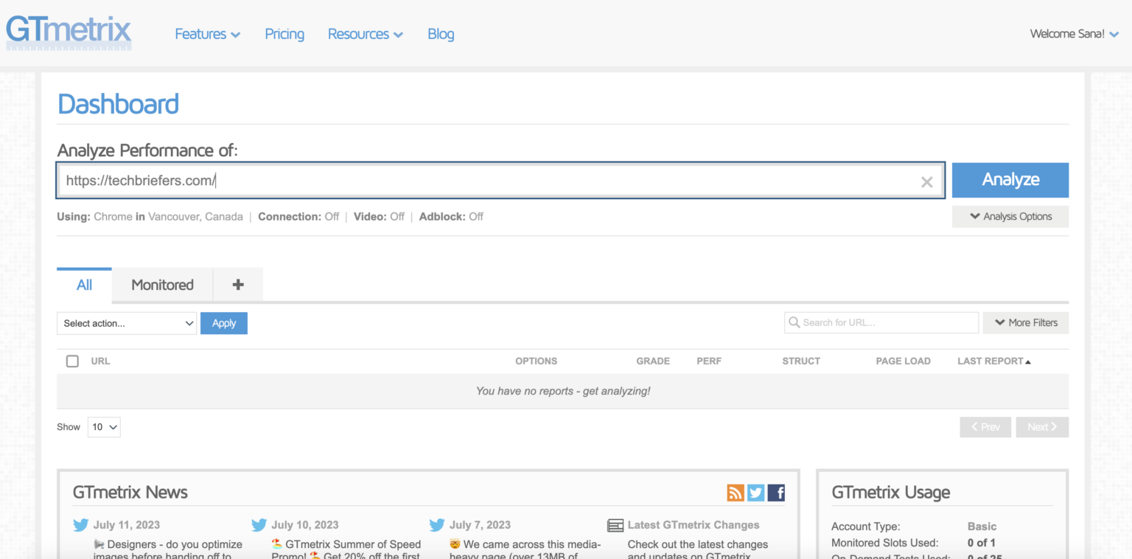Click the plus icon tab
Image resolution: width=1132 pixels, height=559 pixels.
[237, 285]
